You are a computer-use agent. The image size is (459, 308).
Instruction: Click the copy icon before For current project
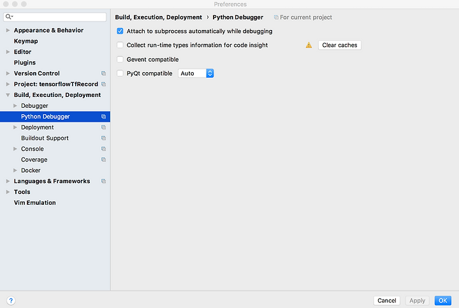point(276,17)
